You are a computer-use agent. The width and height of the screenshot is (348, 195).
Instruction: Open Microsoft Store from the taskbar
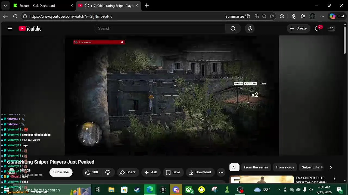tap(124, 190)
